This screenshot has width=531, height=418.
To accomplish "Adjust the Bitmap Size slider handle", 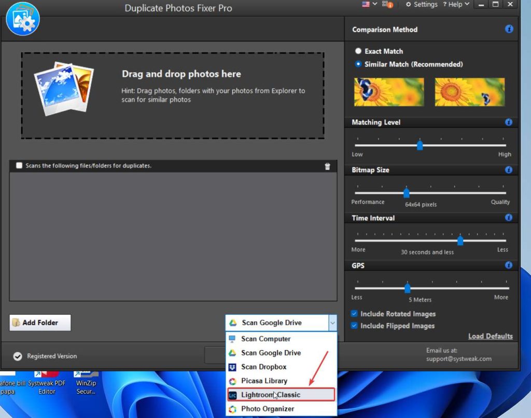I will tap(407, 193).
